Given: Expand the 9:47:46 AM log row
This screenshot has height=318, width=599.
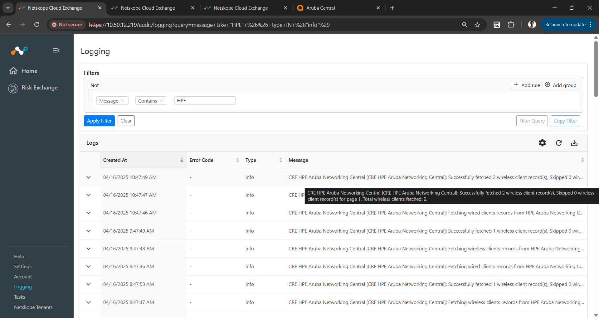Looking at the screenshot, I should coord(89,267).
